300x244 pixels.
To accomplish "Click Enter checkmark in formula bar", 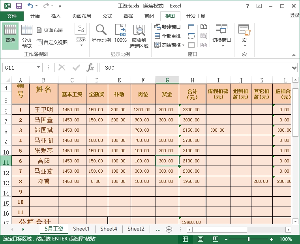I will click(76, 68).
